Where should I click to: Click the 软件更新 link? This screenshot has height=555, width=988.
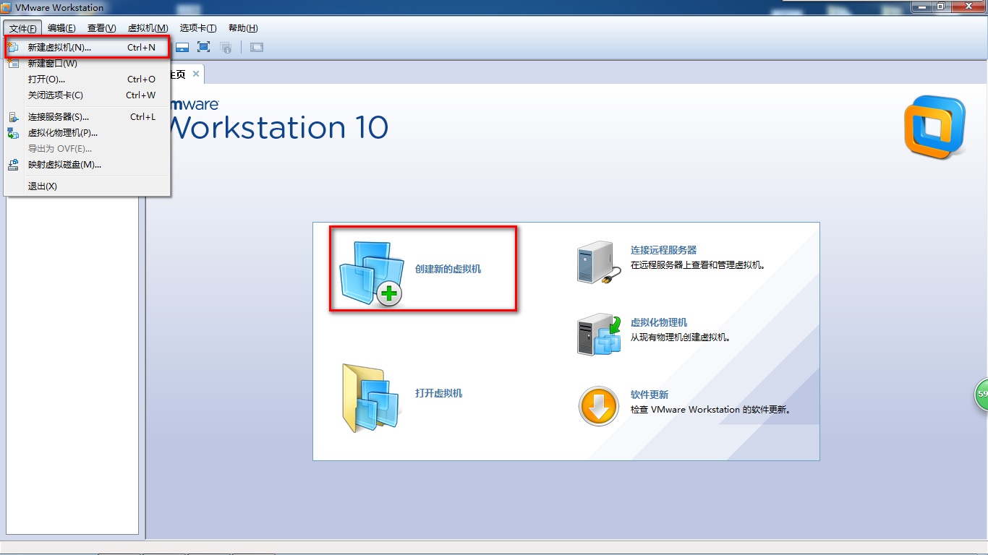pyautogui.click(x=650, y=395)
